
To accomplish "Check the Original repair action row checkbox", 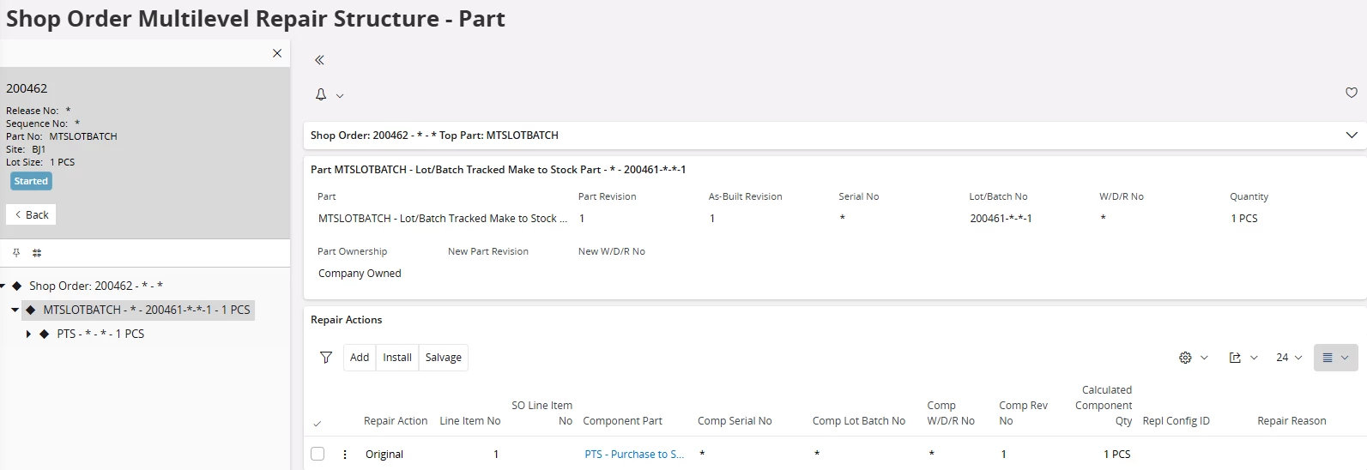I will (x=318, y=454).
